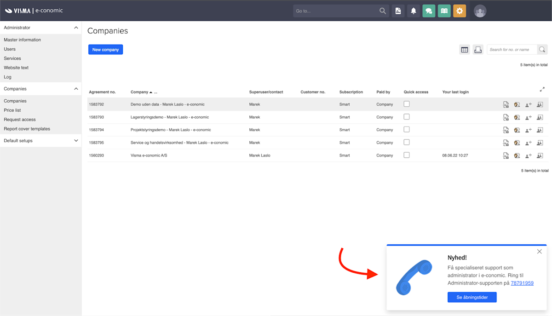The image size is (552, 316).
Task: Open Request access in sidebar
Action: click(20, 120)
